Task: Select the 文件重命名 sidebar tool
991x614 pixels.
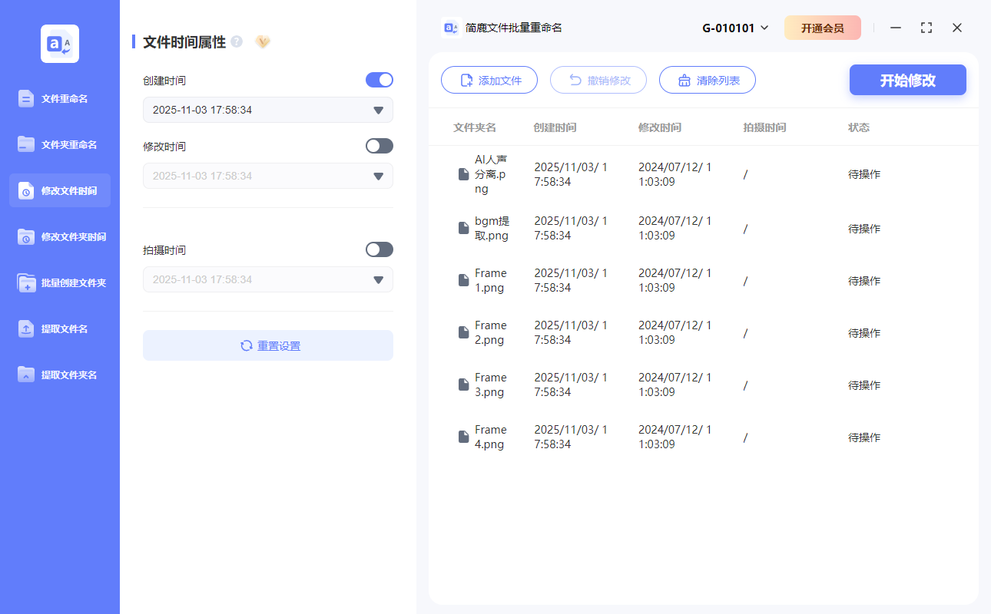Action: (59, 98)
